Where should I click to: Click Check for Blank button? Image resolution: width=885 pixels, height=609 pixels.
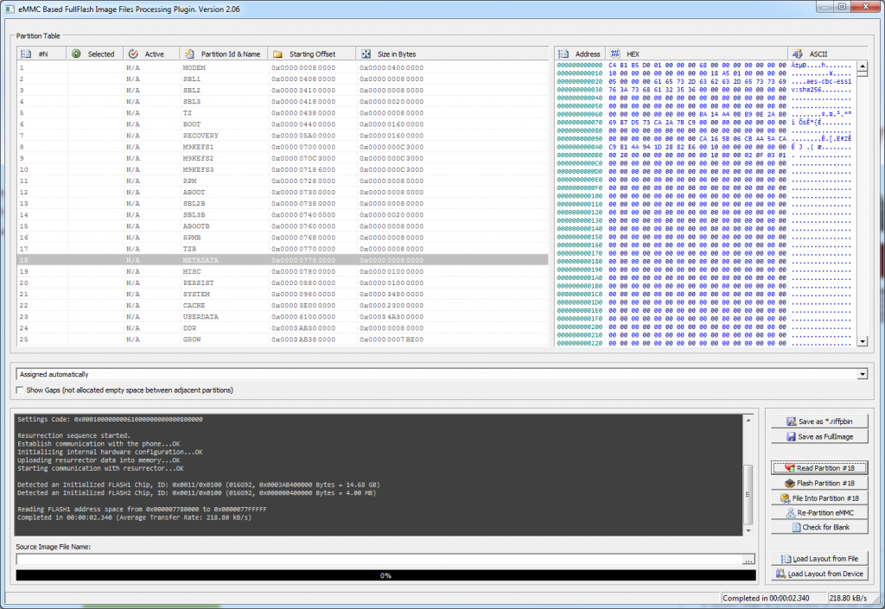(819, 527)
